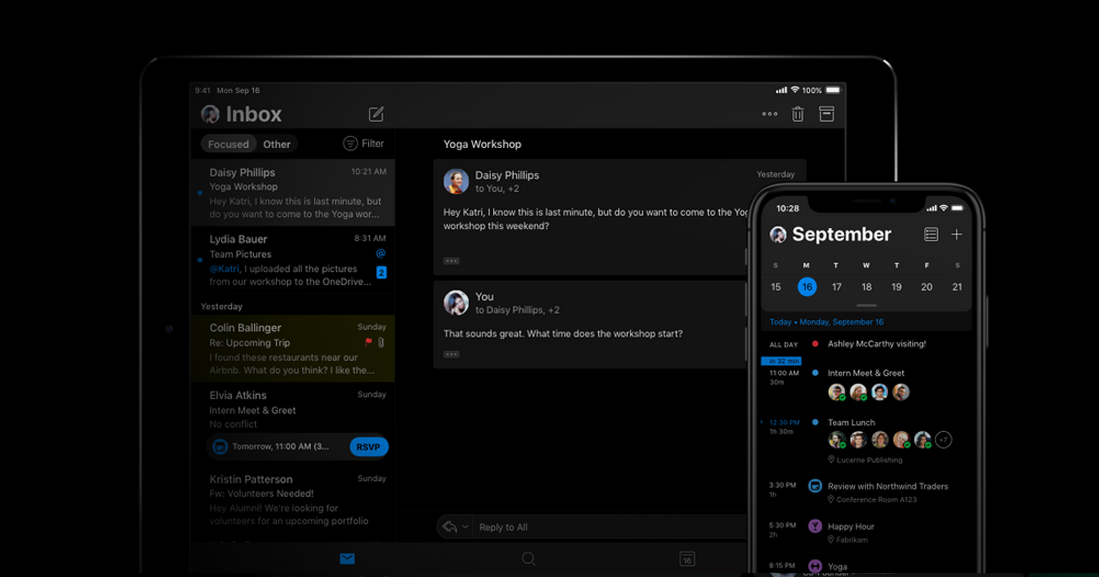Open Lydia Bauer Team Pictures email

point(293,260)
